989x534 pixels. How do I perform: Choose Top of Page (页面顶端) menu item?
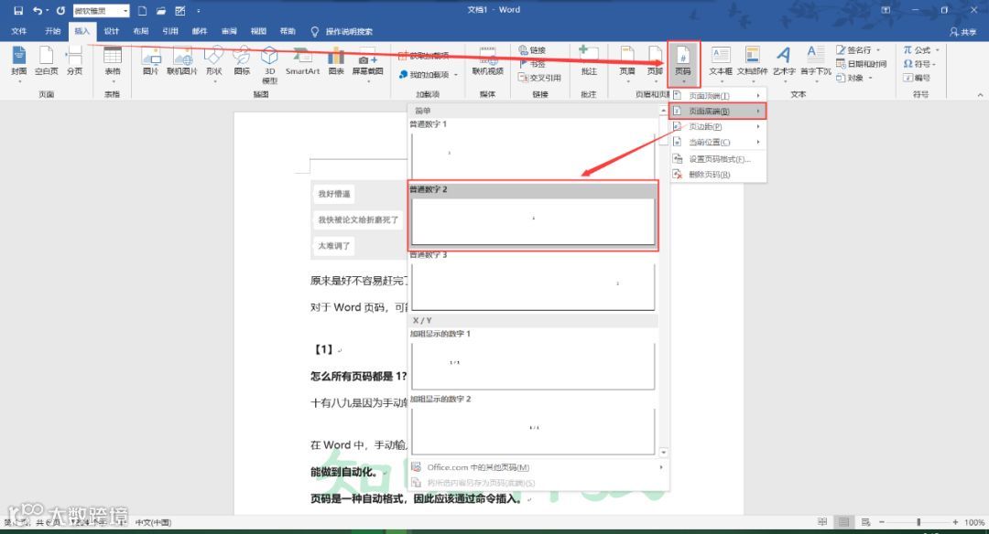[718, 96]
